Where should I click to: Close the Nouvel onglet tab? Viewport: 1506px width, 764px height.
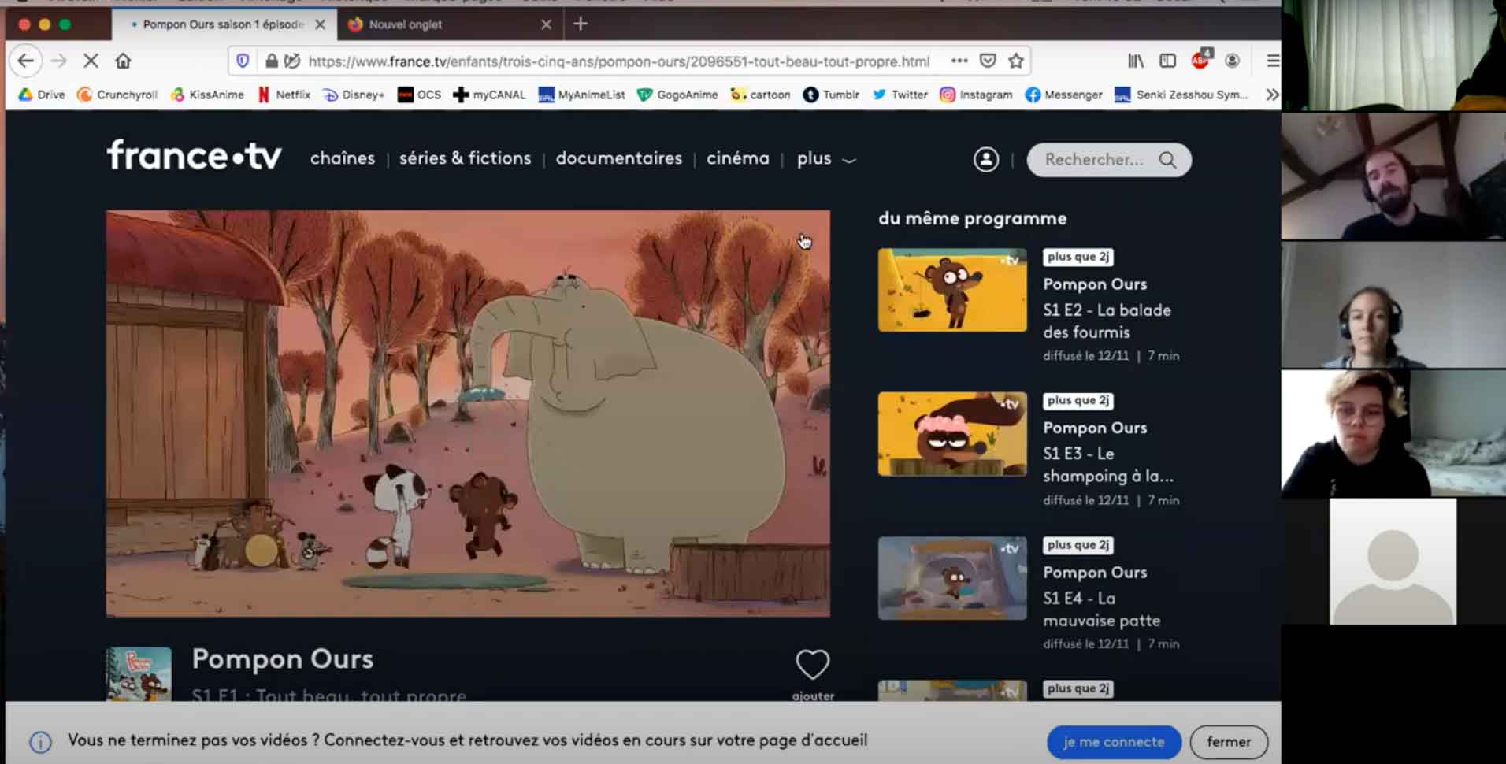[546, 24]
